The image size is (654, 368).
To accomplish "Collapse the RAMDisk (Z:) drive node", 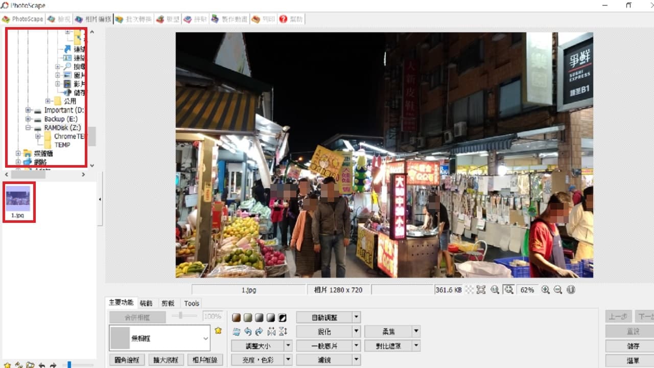I will pyautogui.click(x=29, y=128).
